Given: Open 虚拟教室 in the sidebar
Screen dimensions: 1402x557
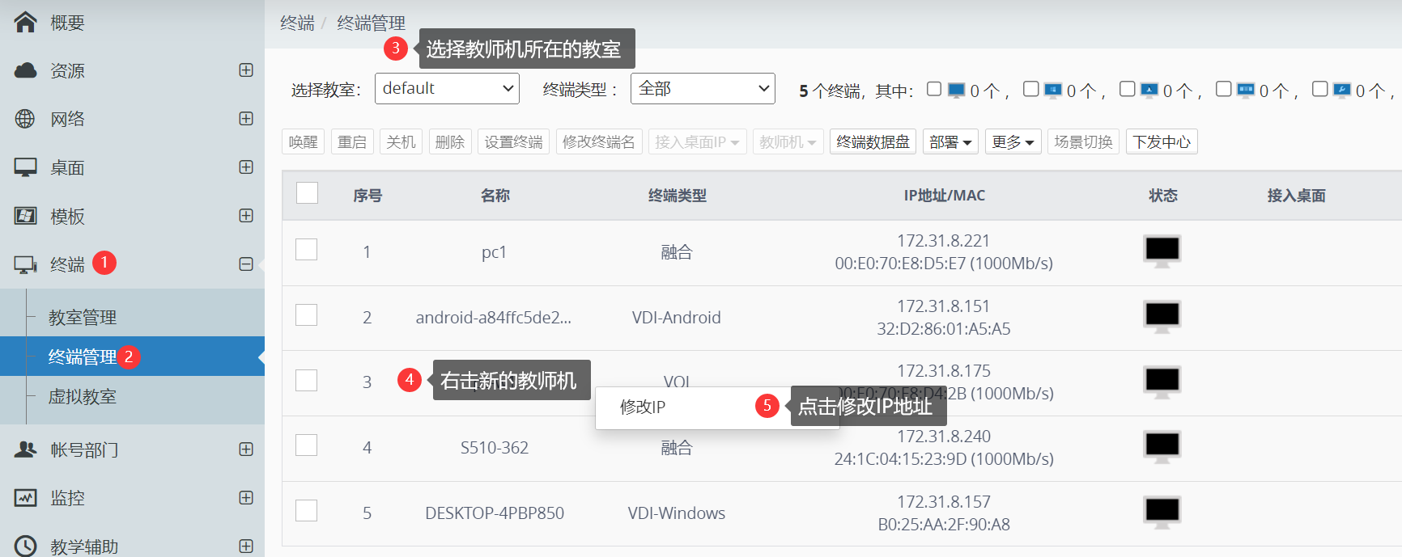Looking at the screenshot, I should click(83, 397).
